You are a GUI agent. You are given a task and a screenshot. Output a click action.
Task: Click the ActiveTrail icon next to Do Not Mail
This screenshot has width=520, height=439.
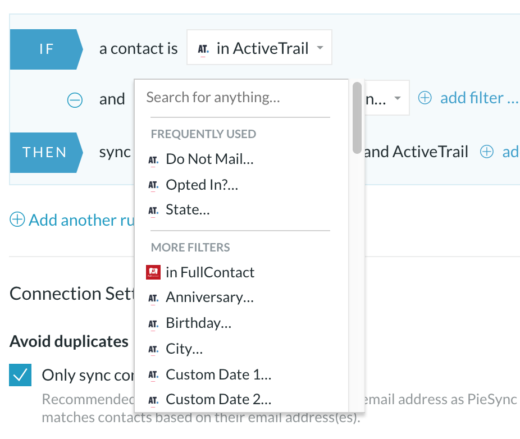coord(153,161)
